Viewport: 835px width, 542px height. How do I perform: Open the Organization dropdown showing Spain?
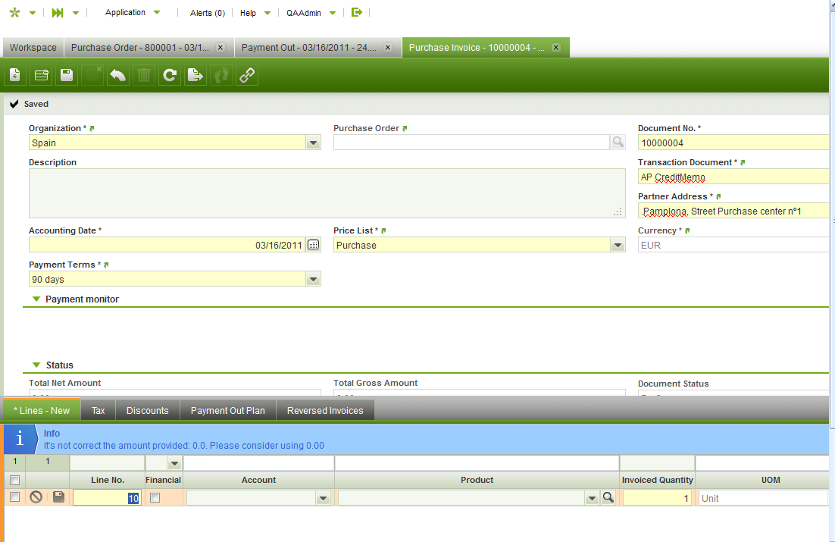[x=313, y=143]
